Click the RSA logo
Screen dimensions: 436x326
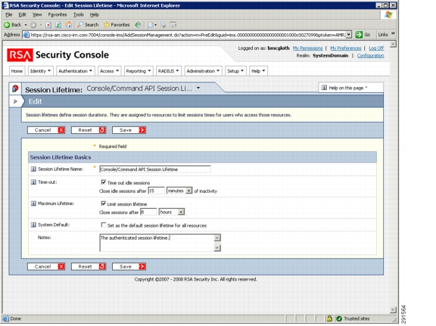coord(20,55)
